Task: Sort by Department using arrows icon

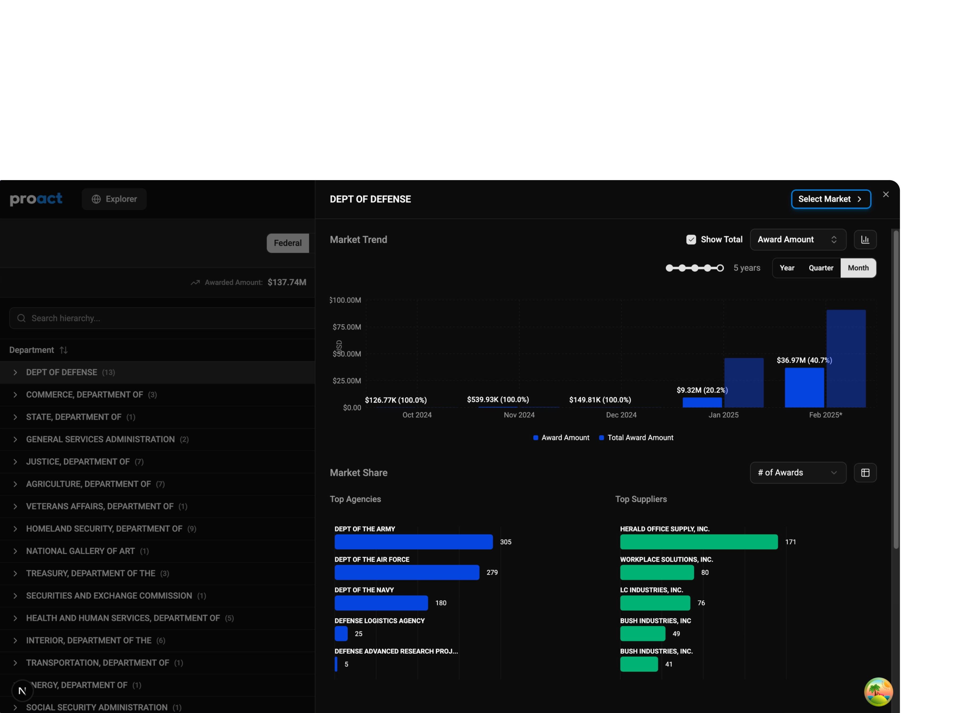Action: [64, 350]
